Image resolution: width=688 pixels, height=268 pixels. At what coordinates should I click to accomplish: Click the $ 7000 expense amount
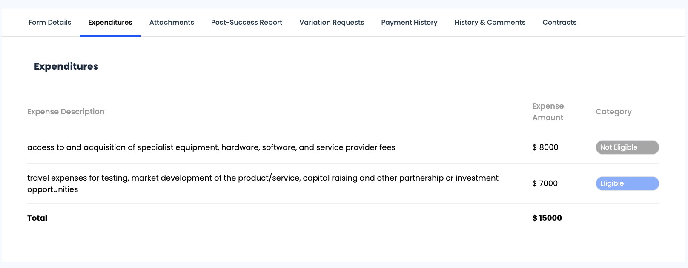tap(545, 183)
